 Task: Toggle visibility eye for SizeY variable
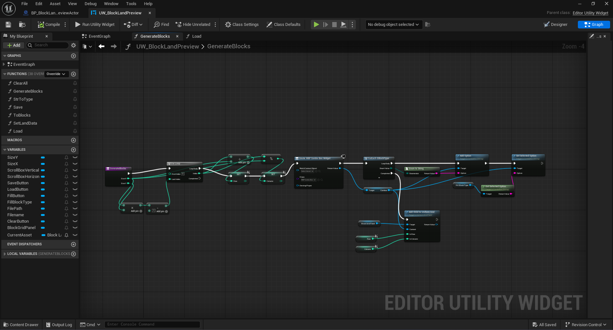pyautogui.click(x=75, y=157)
